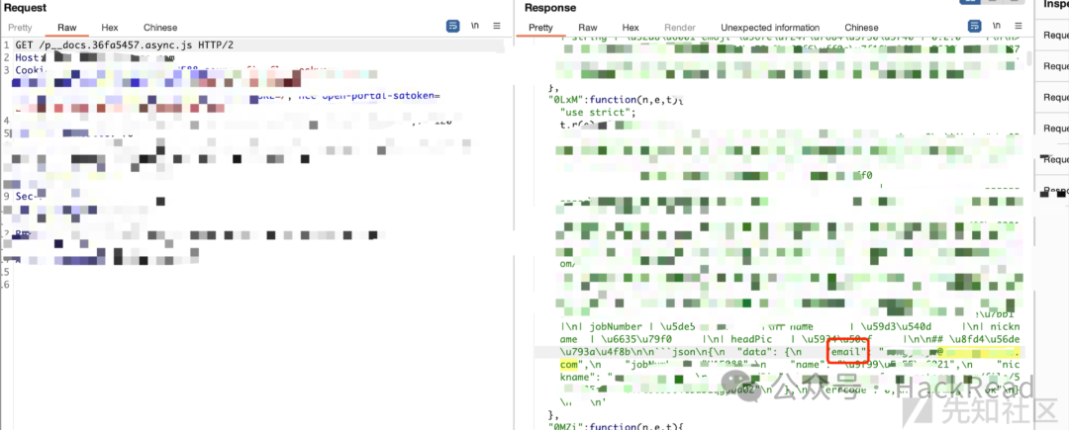Open the Render tab in Response panel

coord(680,28)
